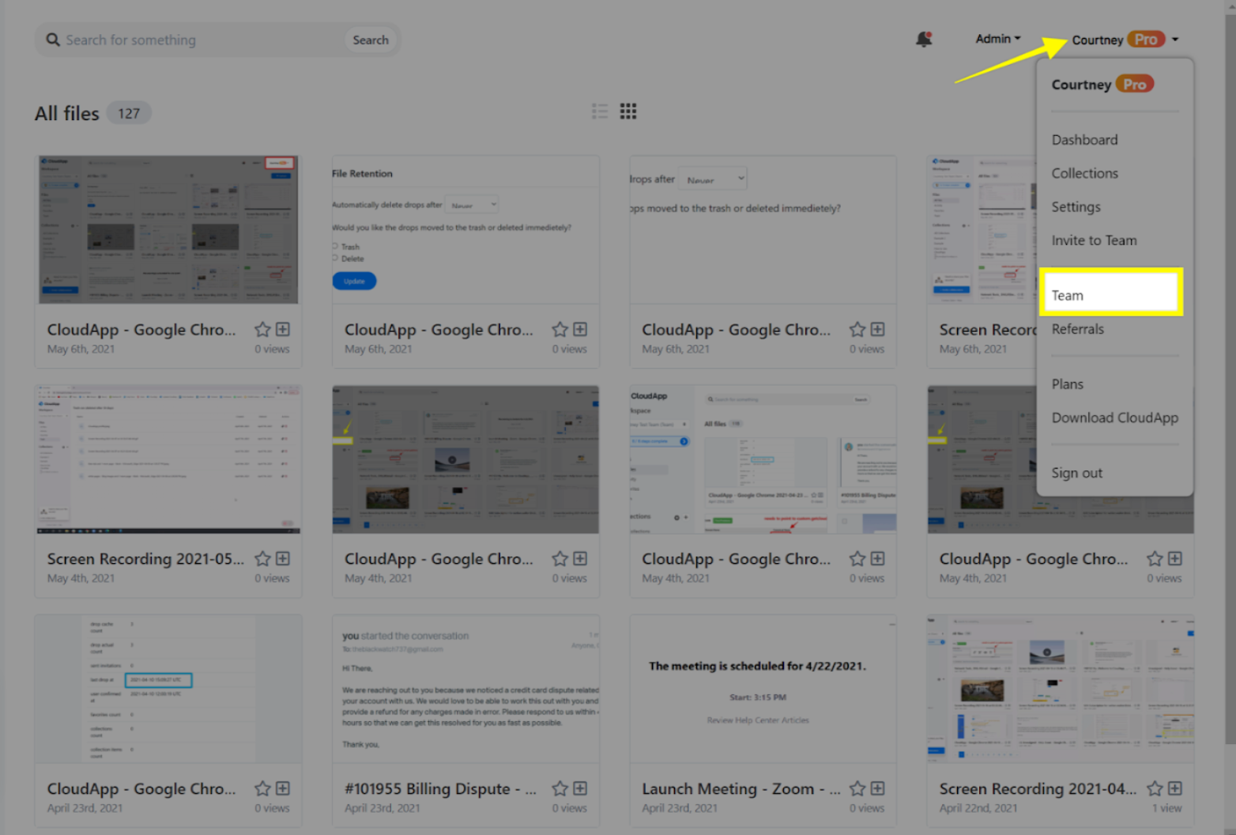Viewport: 1236px width, 835px height.
Task: Open the File Retention screenshot thumbnail
Action: [465, 229]
